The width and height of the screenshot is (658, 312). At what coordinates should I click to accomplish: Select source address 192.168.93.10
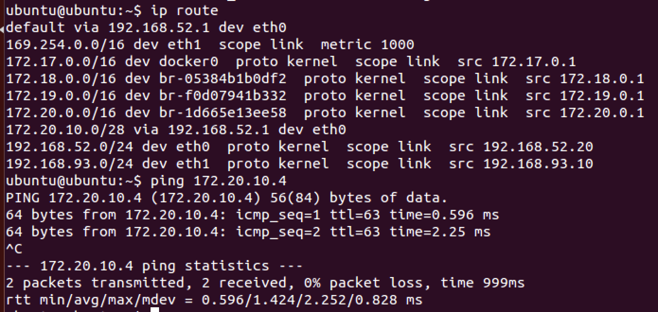pyautogui.click(x=538, y=164)
